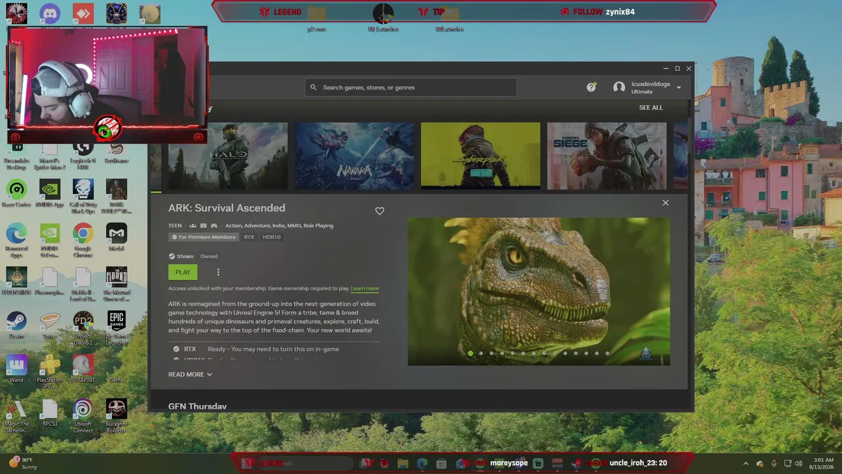Select the Cyberpunk game thumbnail

click(480, 156)
